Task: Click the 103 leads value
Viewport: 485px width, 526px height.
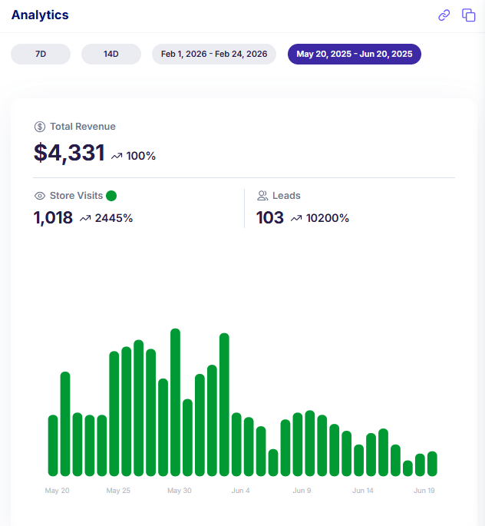Action: (270, 218)
